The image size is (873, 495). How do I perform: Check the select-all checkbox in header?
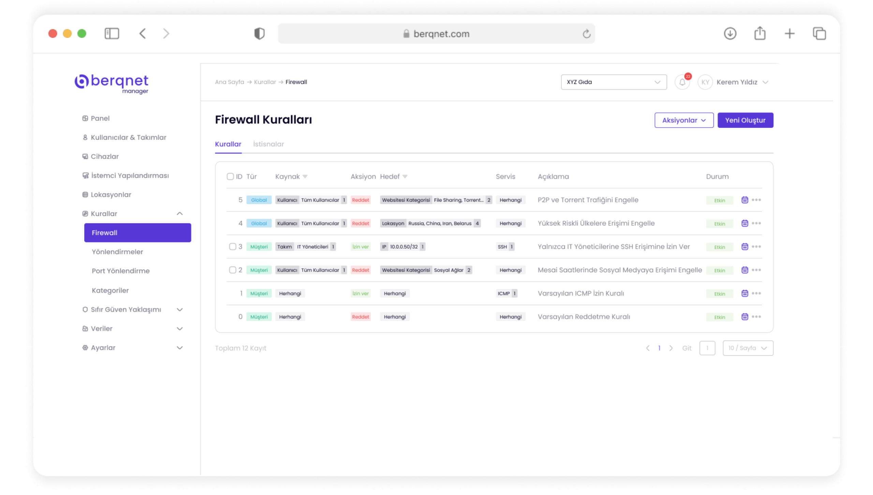(x=230, y=176)
